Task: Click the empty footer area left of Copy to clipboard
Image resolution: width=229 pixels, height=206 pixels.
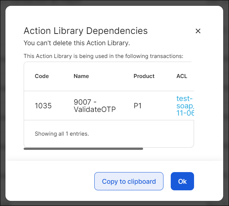Action: coord(51,181)
